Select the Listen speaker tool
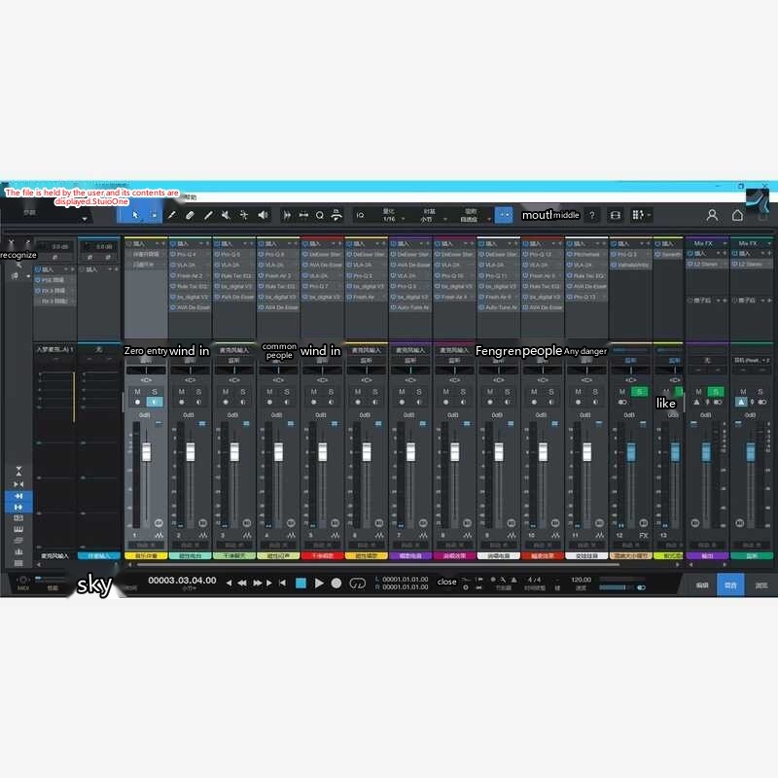Viewport: 778px width, 778px height. coord(263,215)
